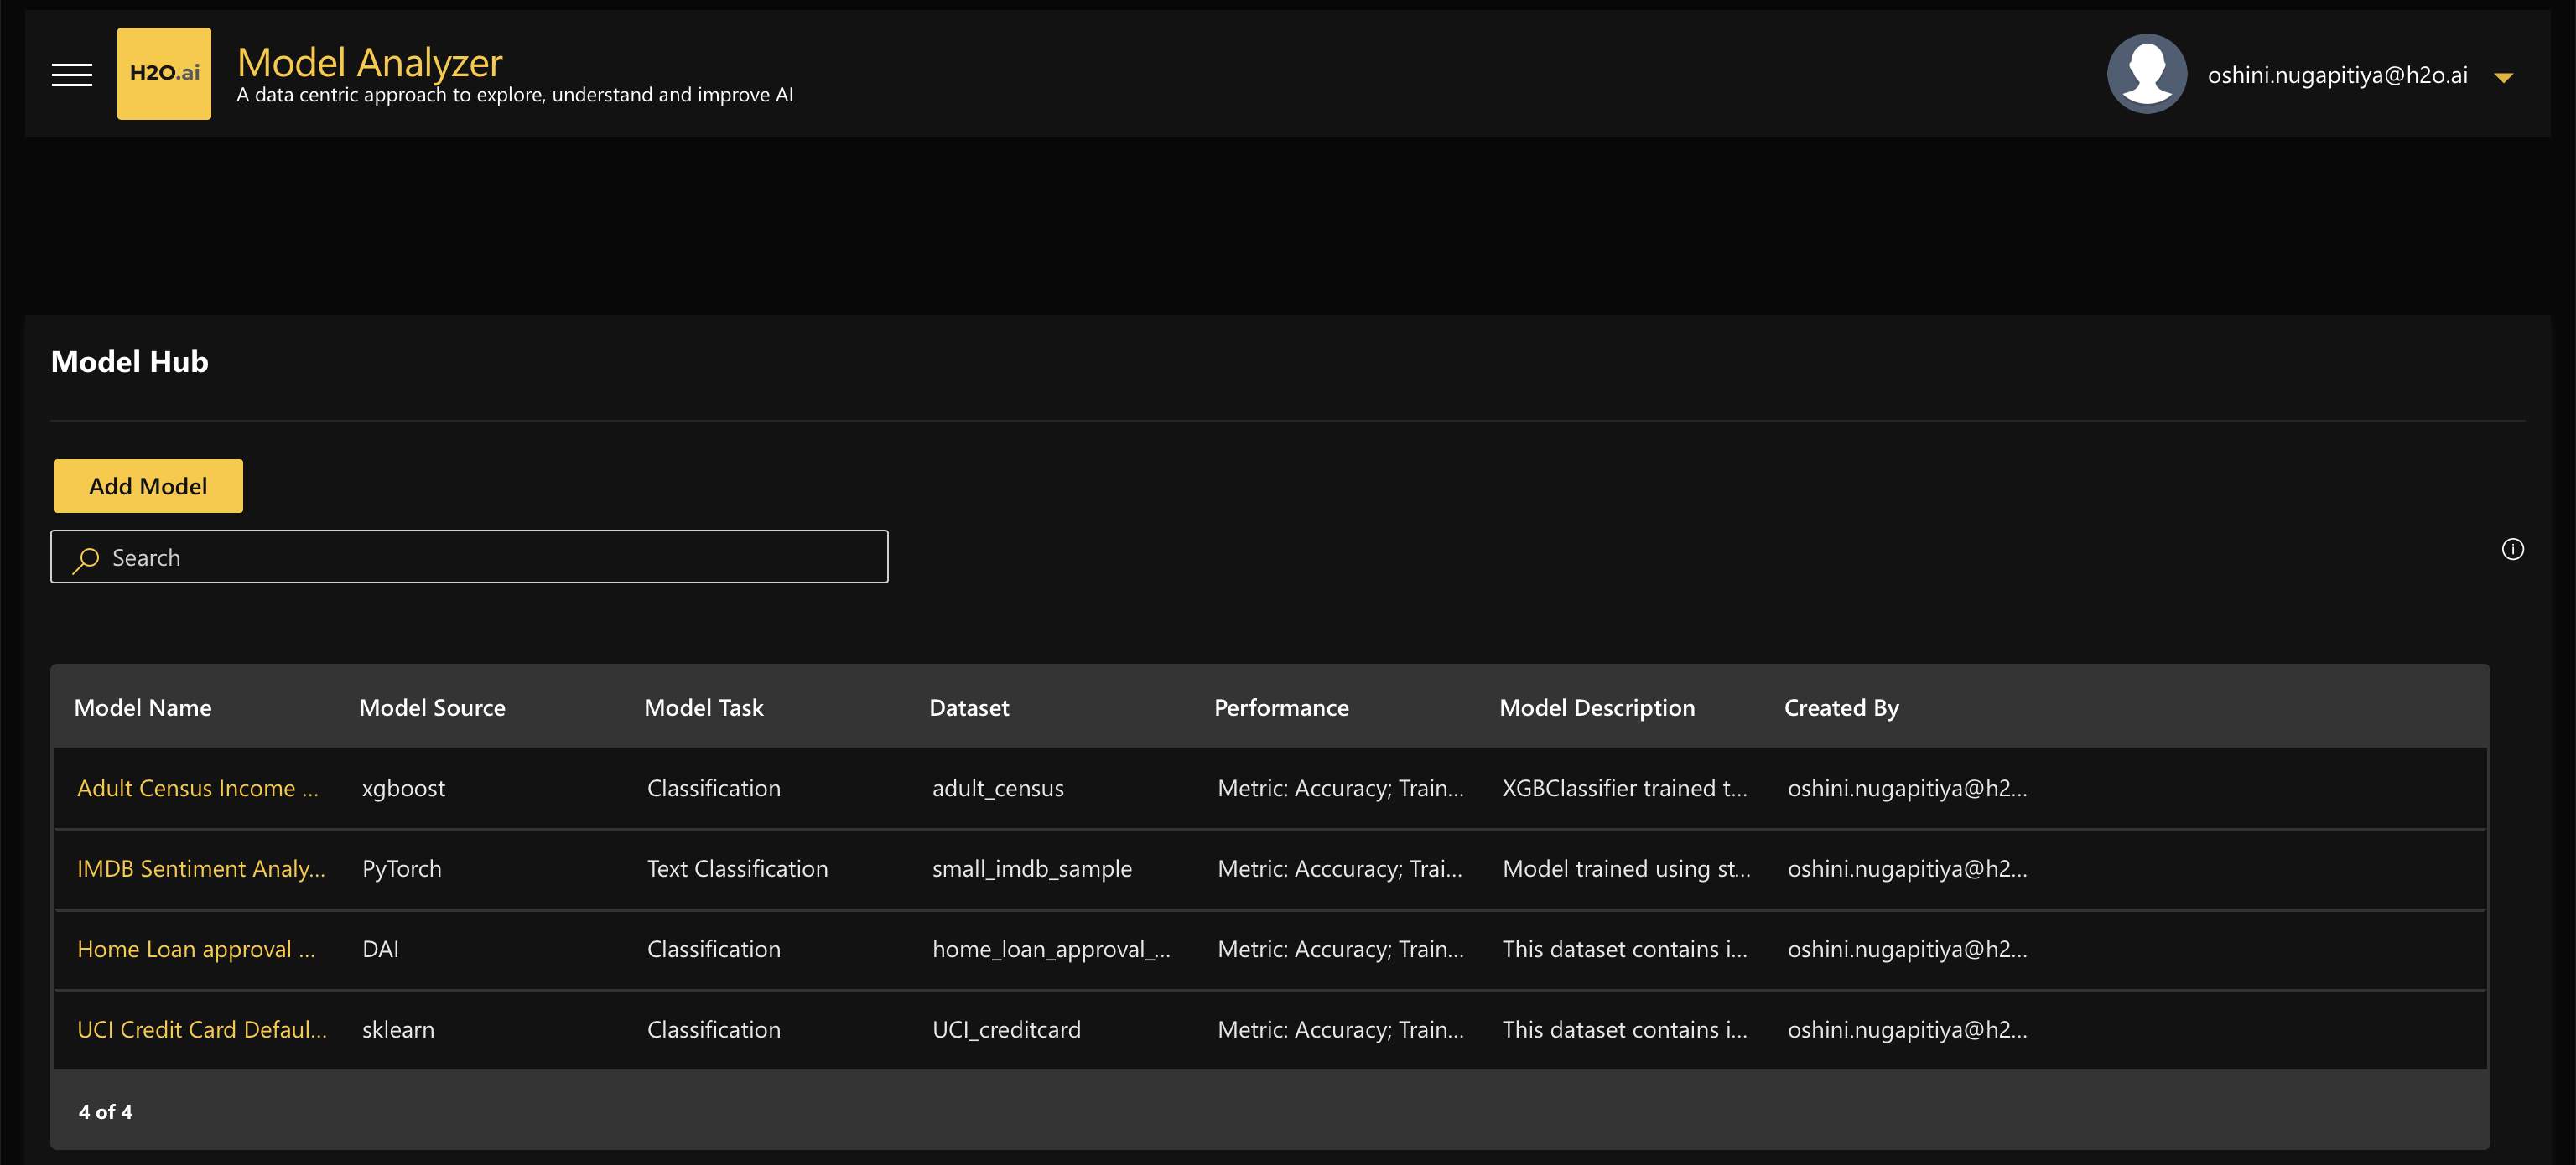Viewport: 2576px width, 1165px height.
Task: Sort by Model Source column header
Action: [432, 707]
